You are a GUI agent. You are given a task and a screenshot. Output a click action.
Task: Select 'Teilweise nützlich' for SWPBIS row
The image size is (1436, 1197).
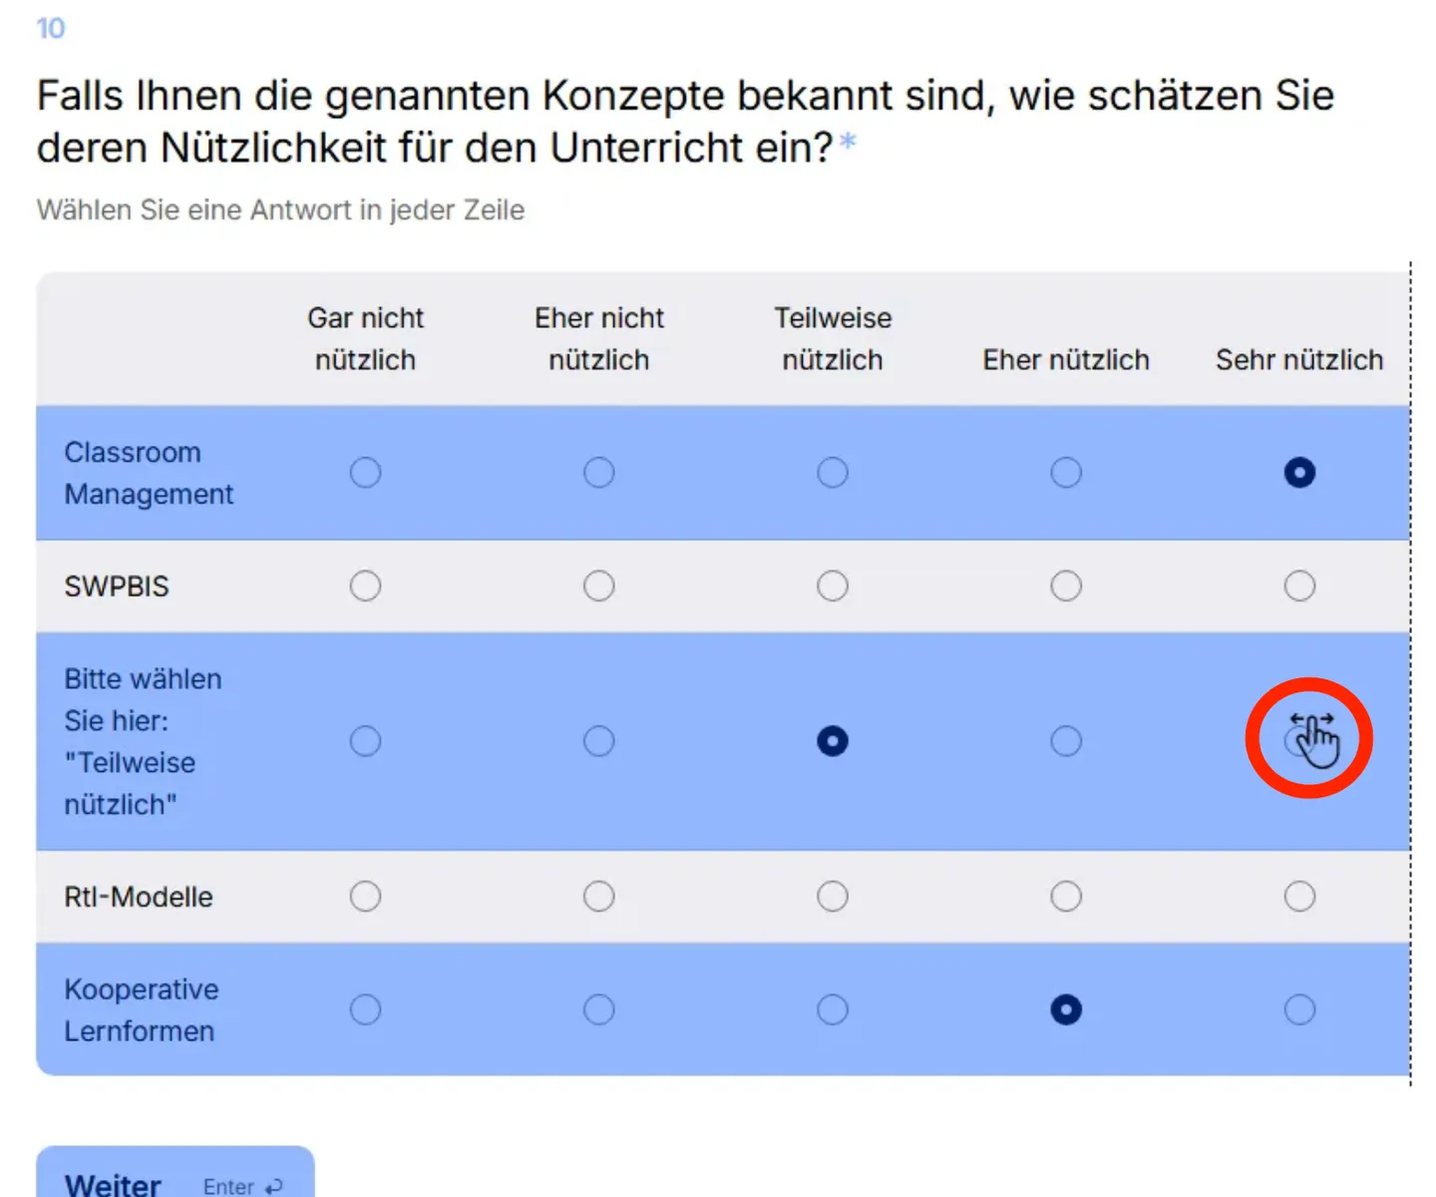click(x=832, y=586)
